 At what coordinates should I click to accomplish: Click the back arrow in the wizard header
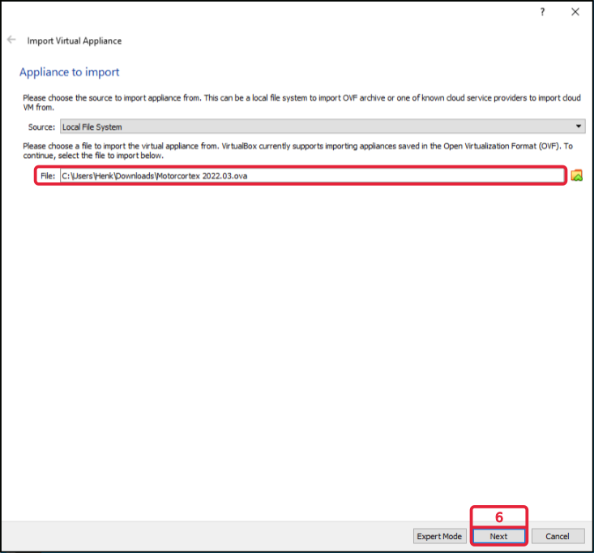pos(11,40)
